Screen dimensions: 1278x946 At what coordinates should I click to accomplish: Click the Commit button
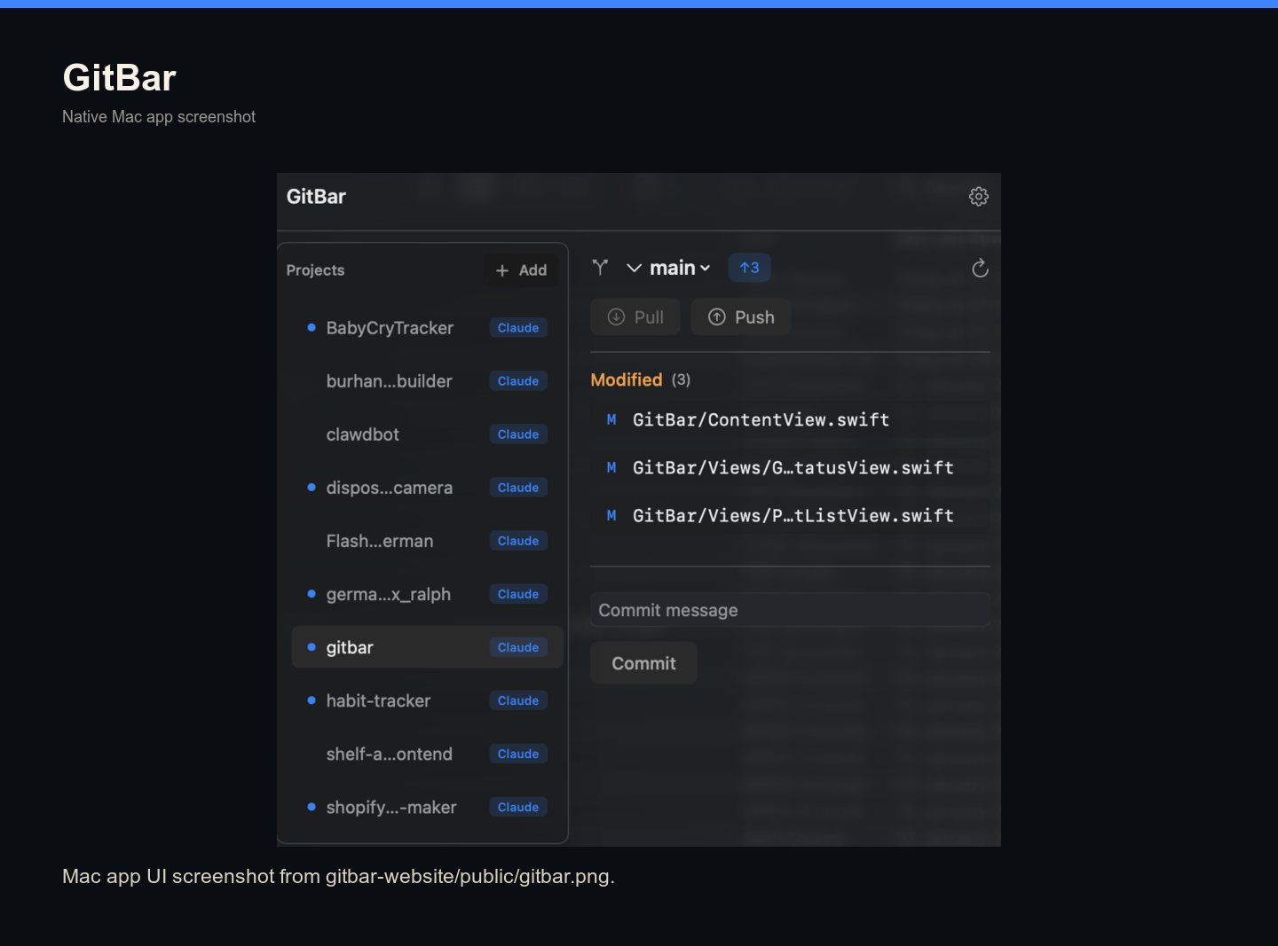click(x=643, y=663)
